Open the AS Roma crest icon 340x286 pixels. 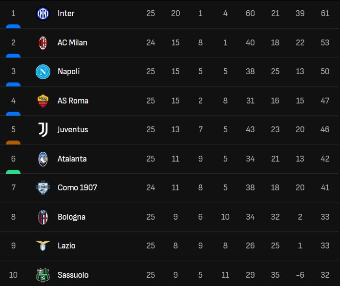(x=43, y=101)
